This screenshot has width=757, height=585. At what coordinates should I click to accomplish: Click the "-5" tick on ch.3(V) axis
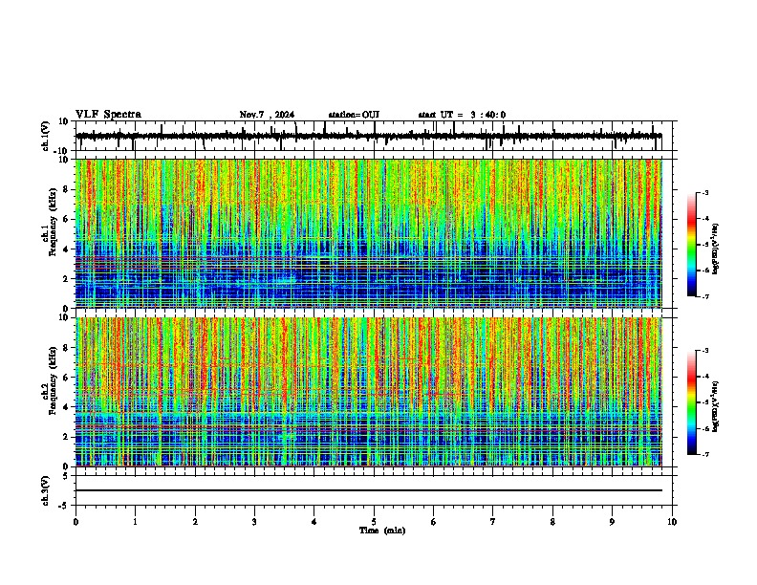click(64, 506)
